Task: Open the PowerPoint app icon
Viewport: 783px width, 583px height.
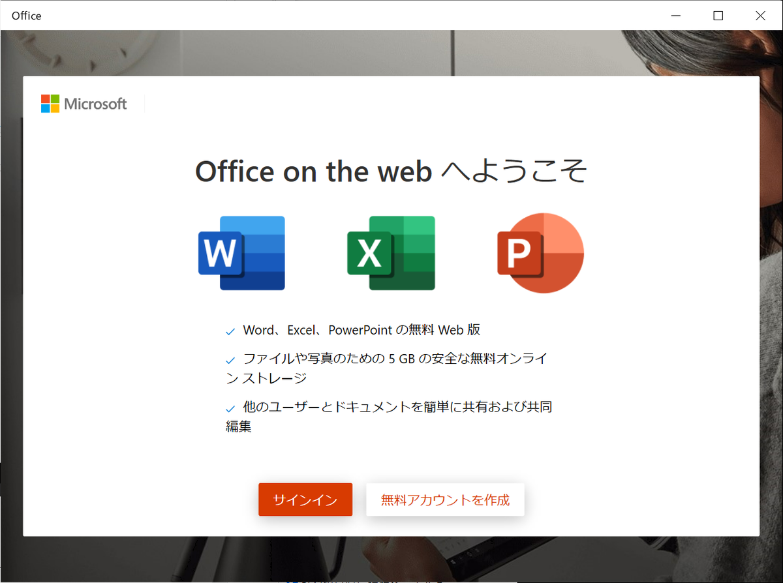Action: pyautogui.click(x=540, y=253)
